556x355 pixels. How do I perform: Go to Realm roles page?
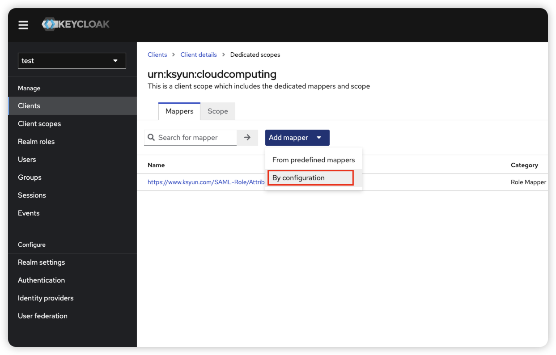[x=36, y=142]
